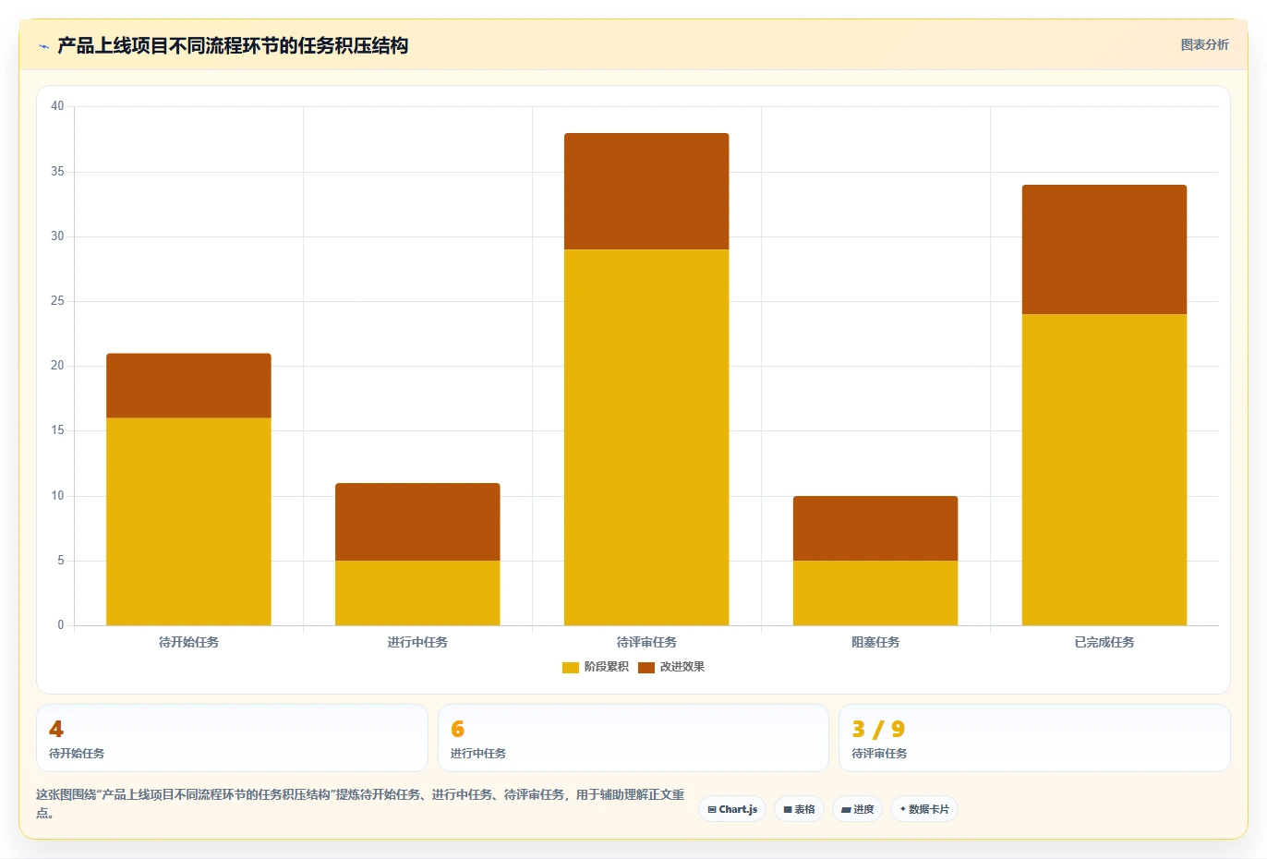Select the brown 阻塞任务 bar segment

tap(875, 528)
